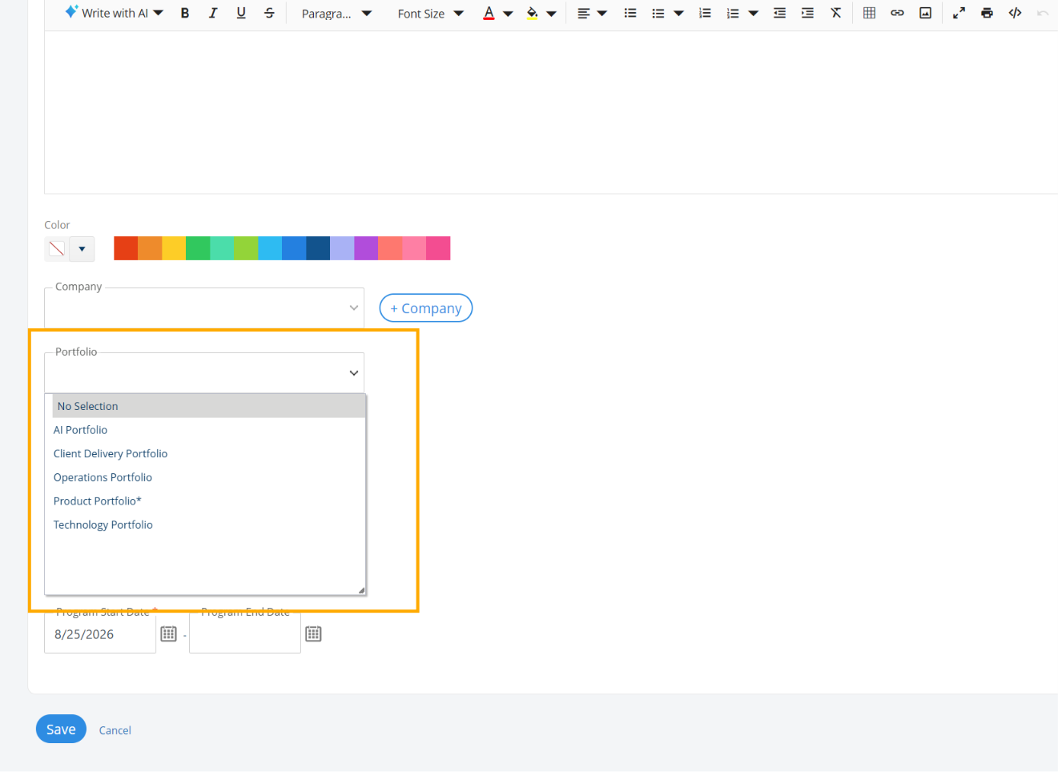This screenshot has height=772, width=1058.
Task: Pick the medium blue color swatch
Action: [x=294, y=248]
